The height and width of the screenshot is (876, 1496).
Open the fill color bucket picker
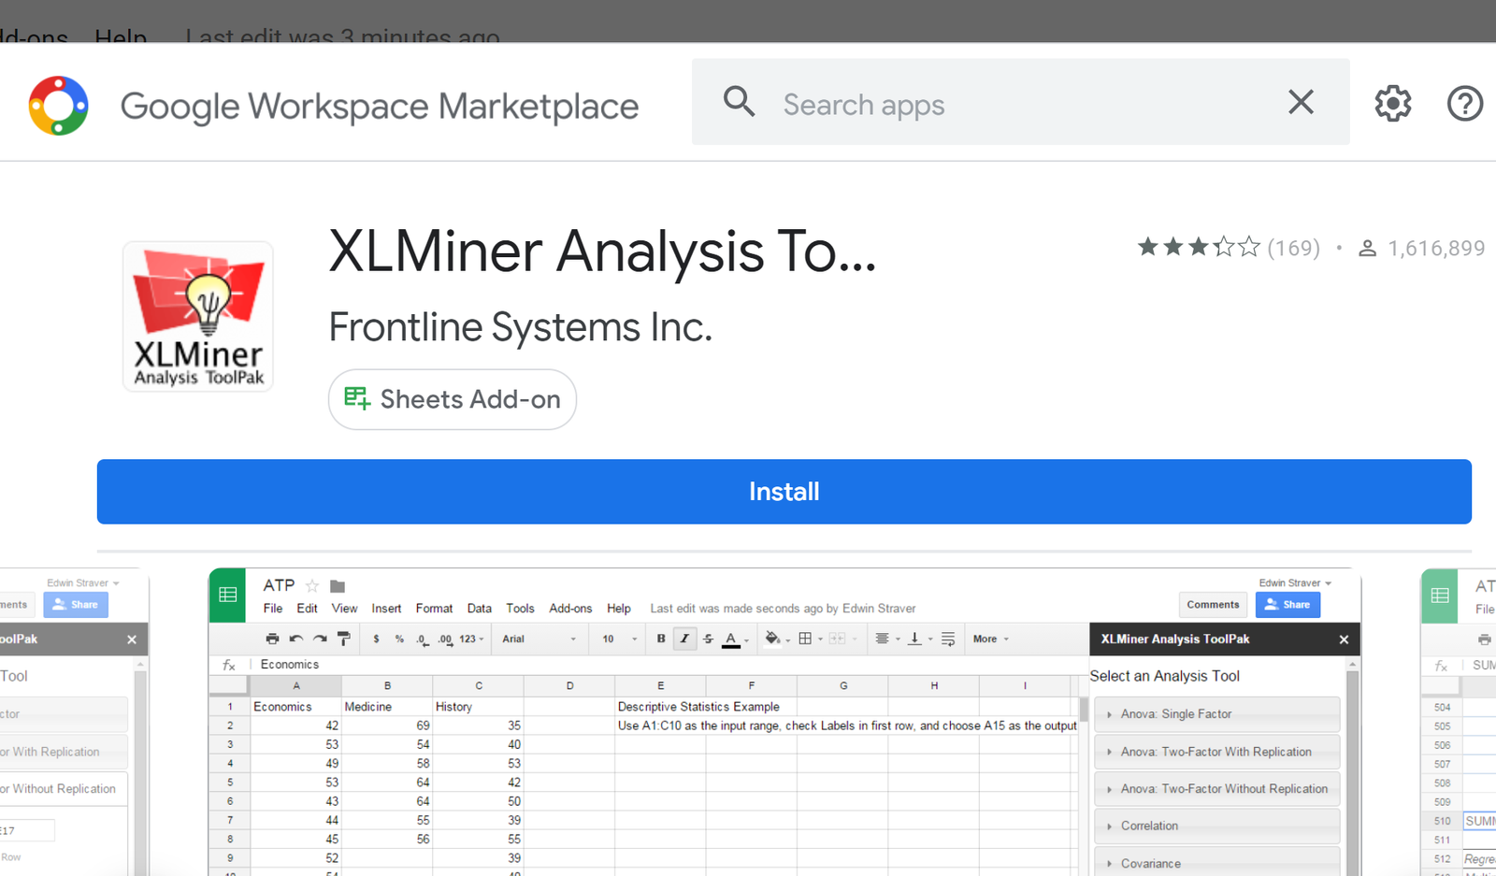click(x=776, y=639)
